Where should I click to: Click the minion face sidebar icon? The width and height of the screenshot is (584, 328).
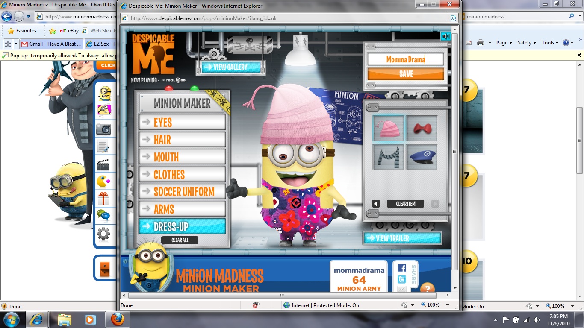click(104, 93)
